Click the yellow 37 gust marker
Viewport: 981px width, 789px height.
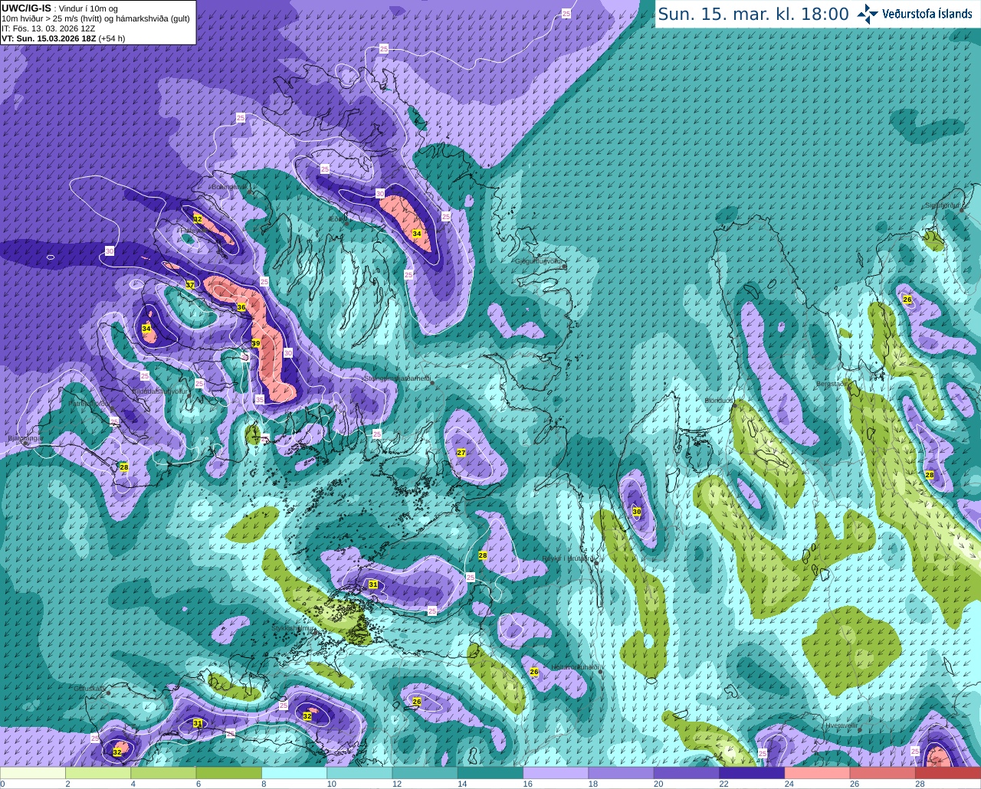[x=190, y=284]
